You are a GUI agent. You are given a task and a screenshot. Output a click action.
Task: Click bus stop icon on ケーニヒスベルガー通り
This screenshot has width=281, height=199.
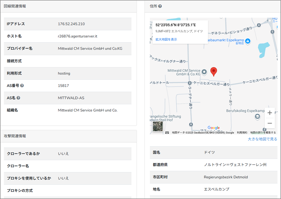point(190,83)
